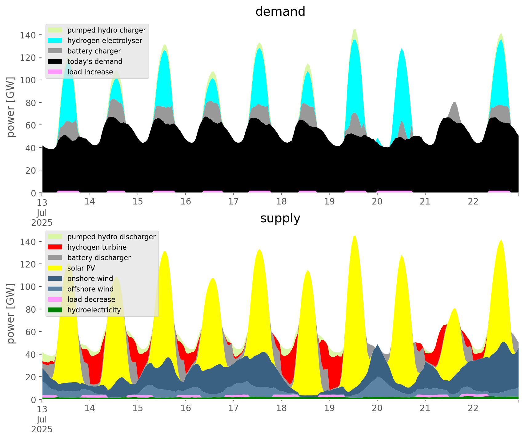
Task: Click the yellow solar PV legend swatch
Action: pyautogui.click(x=55, y=268)
